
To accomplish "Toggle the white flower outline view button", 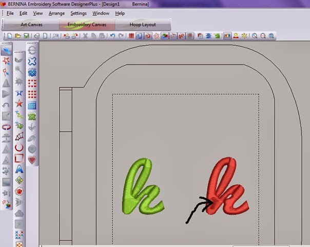I will click(157, 36).
